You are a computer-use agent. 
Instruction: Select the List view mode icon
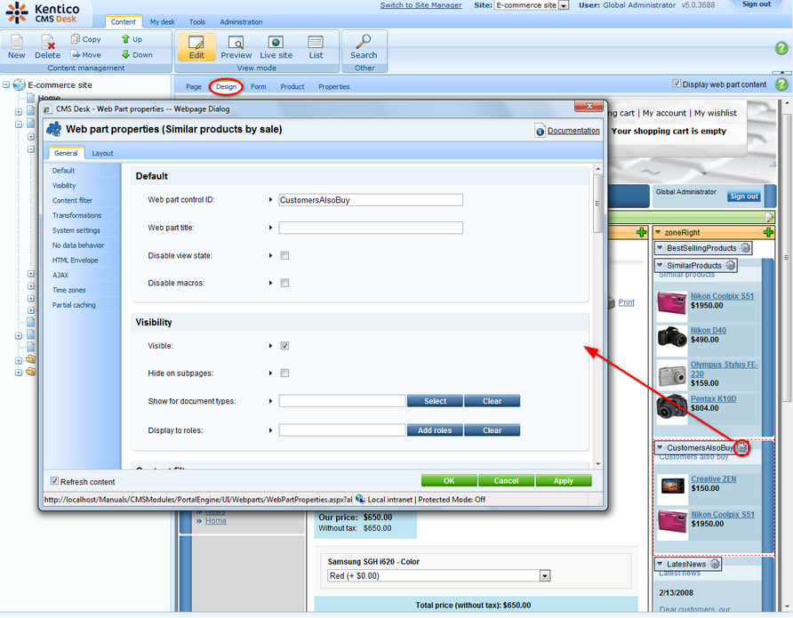[316, 46]
